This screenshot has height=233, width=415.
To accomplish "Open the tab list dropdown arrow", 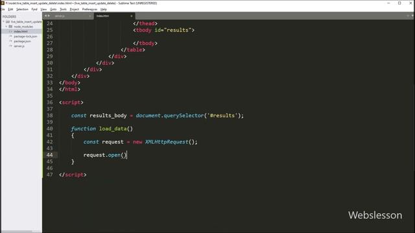I will (412, 16).
